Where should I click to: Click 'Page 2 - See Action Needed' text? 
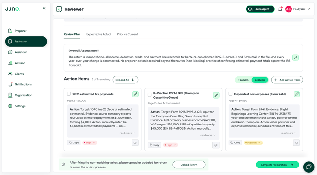point(164,103)
